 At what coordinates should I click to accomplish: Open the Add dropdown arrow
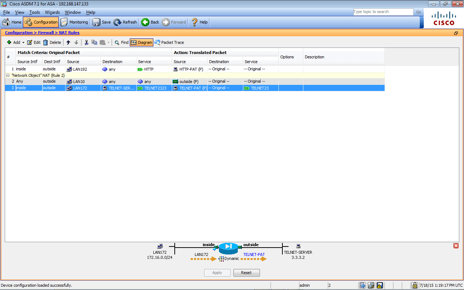point(24,43)
